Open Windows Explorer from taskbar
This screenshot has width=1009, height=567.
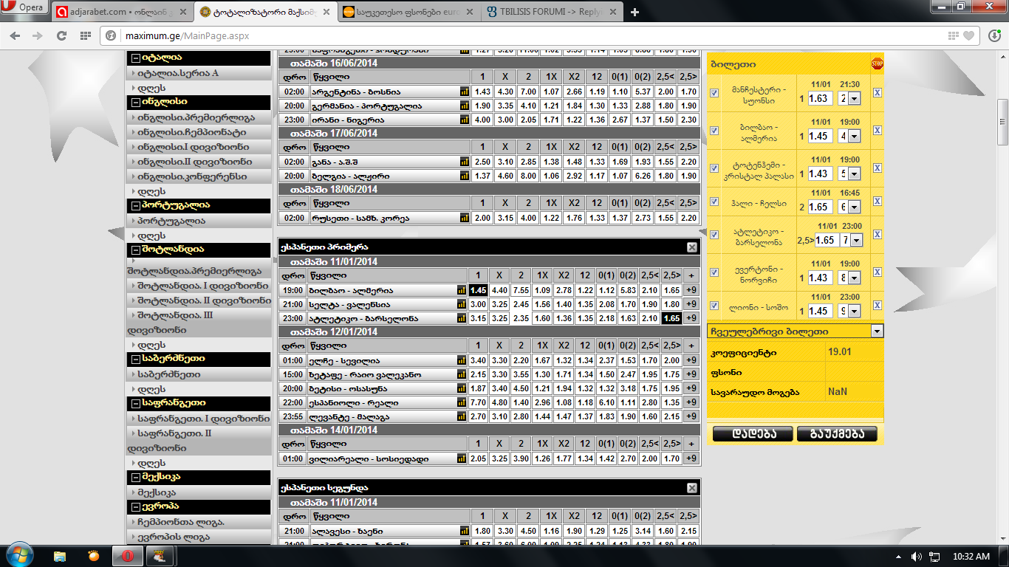click(60, 556)
